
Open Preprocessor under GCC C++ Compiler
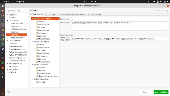[43, 25]
